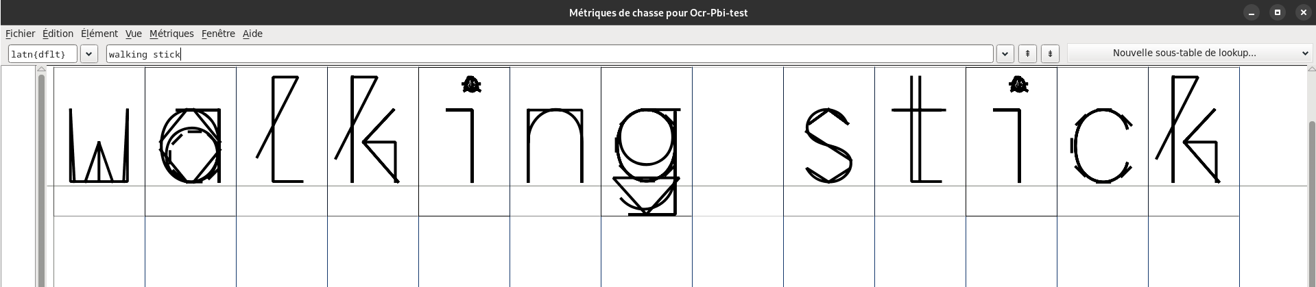Open the Fichier menu
Image resolution: width=1316 pixels, height=287 pixels.
(x=20, y=34)
